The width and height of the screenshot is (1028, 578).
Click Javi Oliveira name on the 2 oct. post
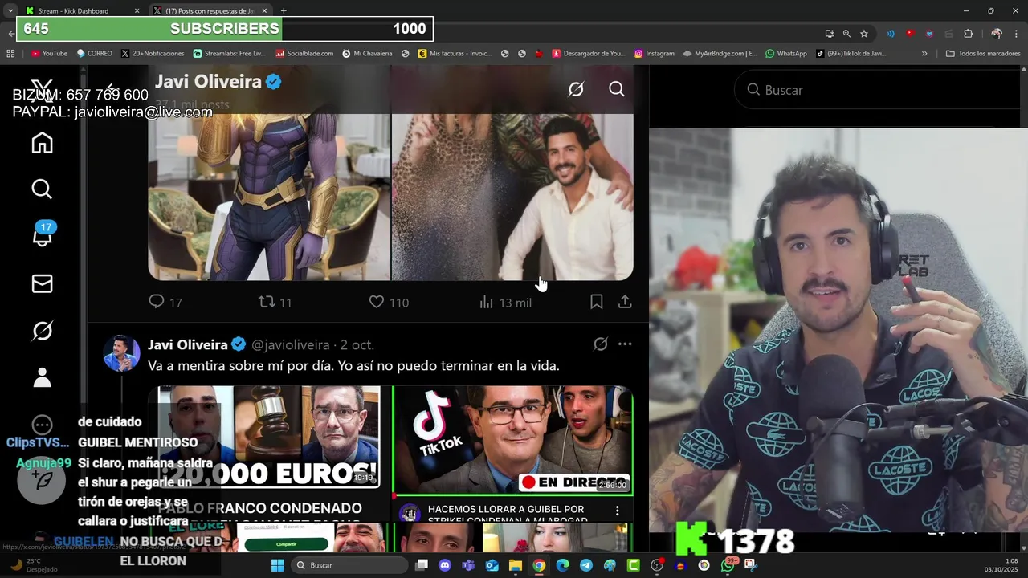point(188,344)
